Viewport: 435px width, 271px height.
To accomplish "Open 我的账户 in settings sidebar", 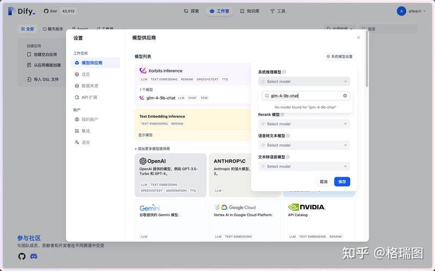I will pyautogui.click(x=96, y=119).
